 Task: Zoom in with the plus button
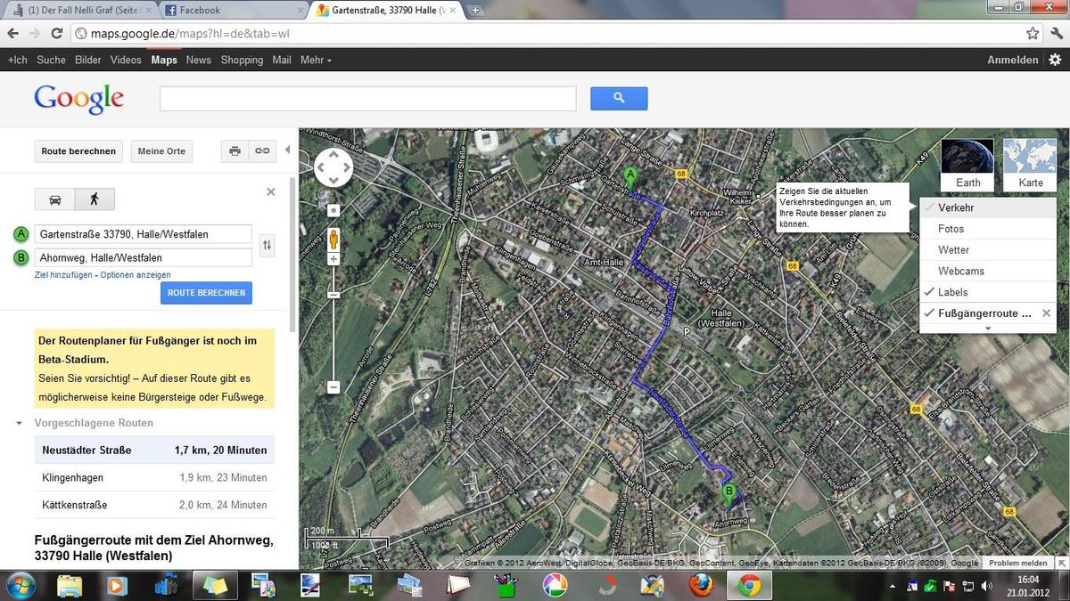coord(333,259)
